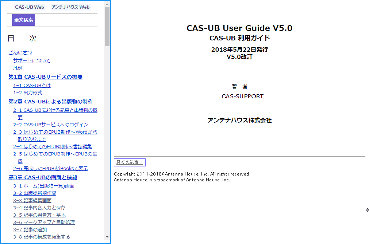Open the アンテナハウス Web link
This screenshot has height=244, width=369.
[70, 7]
